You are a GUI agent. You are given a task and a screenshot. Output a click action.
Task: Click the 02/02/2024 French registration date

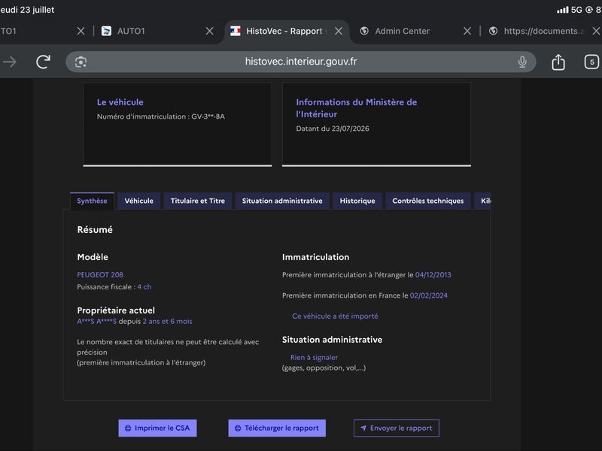[x=428, y=295]
